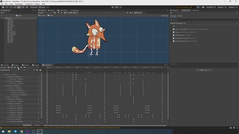
Task: Select the Rect tool in the toolbar
Action: (19, 7)
